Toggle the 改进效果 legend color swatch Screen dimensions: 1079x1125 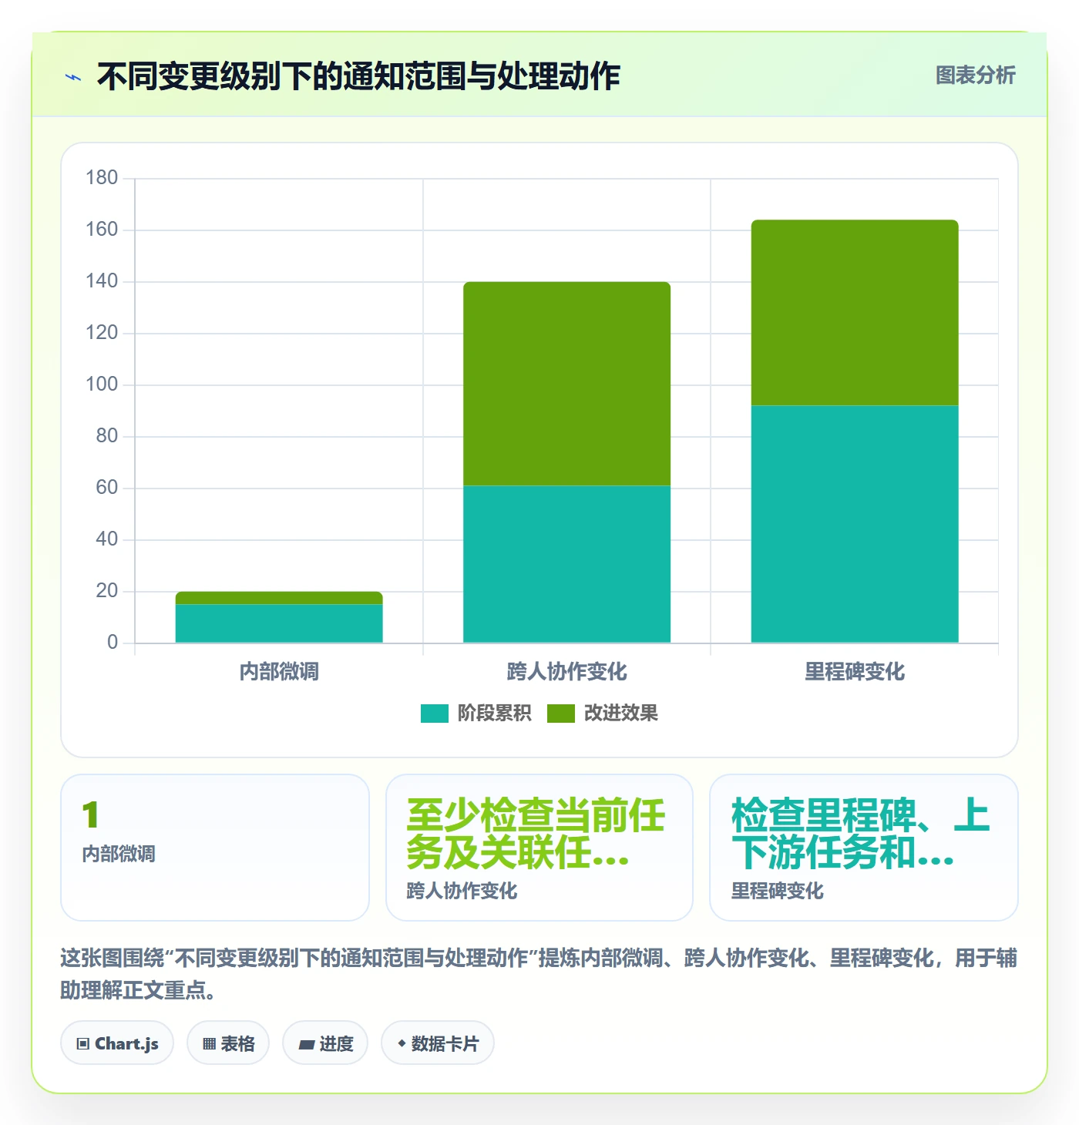point(560,714)
